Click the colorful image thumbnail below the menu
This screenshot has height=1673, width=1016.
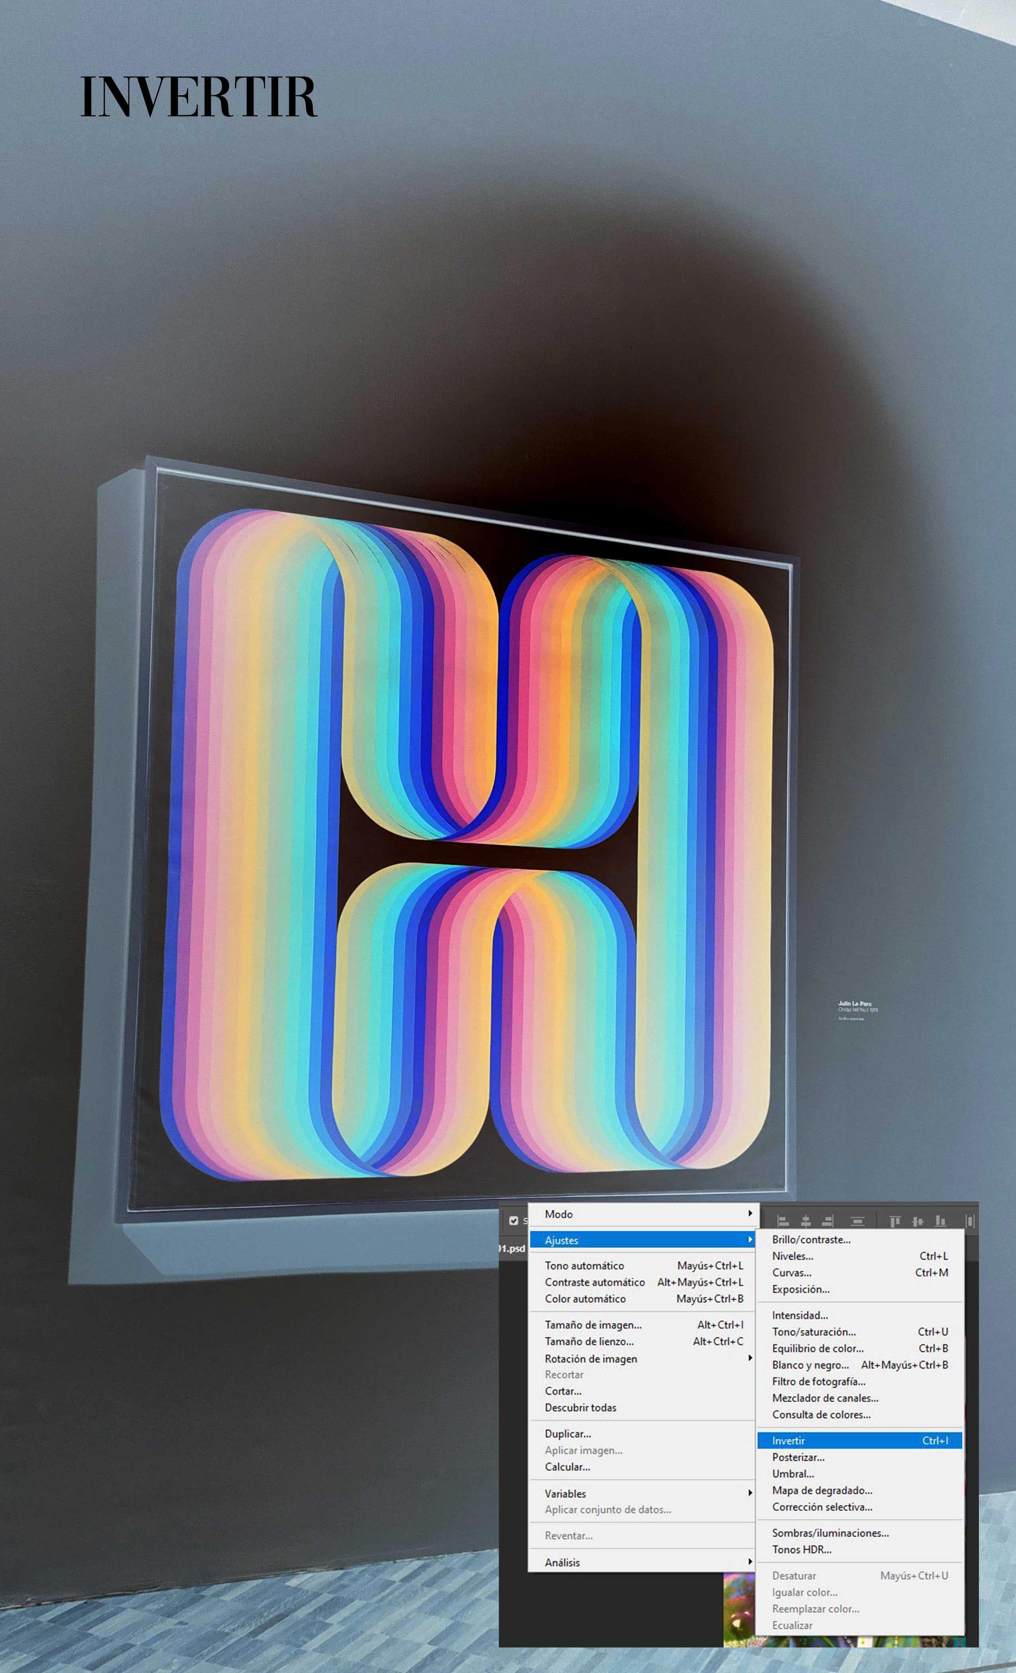point(739,1609)
